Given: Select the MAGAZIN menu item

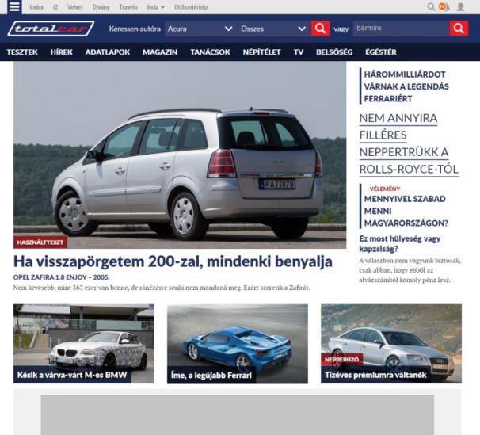Looking at the screenshot, I should [160, 52].
